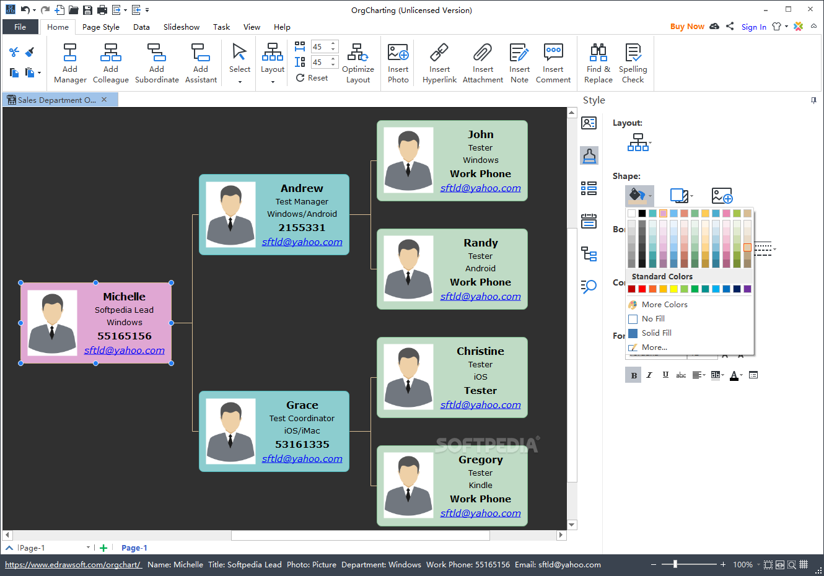Open the font color dropdown
This screenshot has height=576, width=824.
point(741,375)
